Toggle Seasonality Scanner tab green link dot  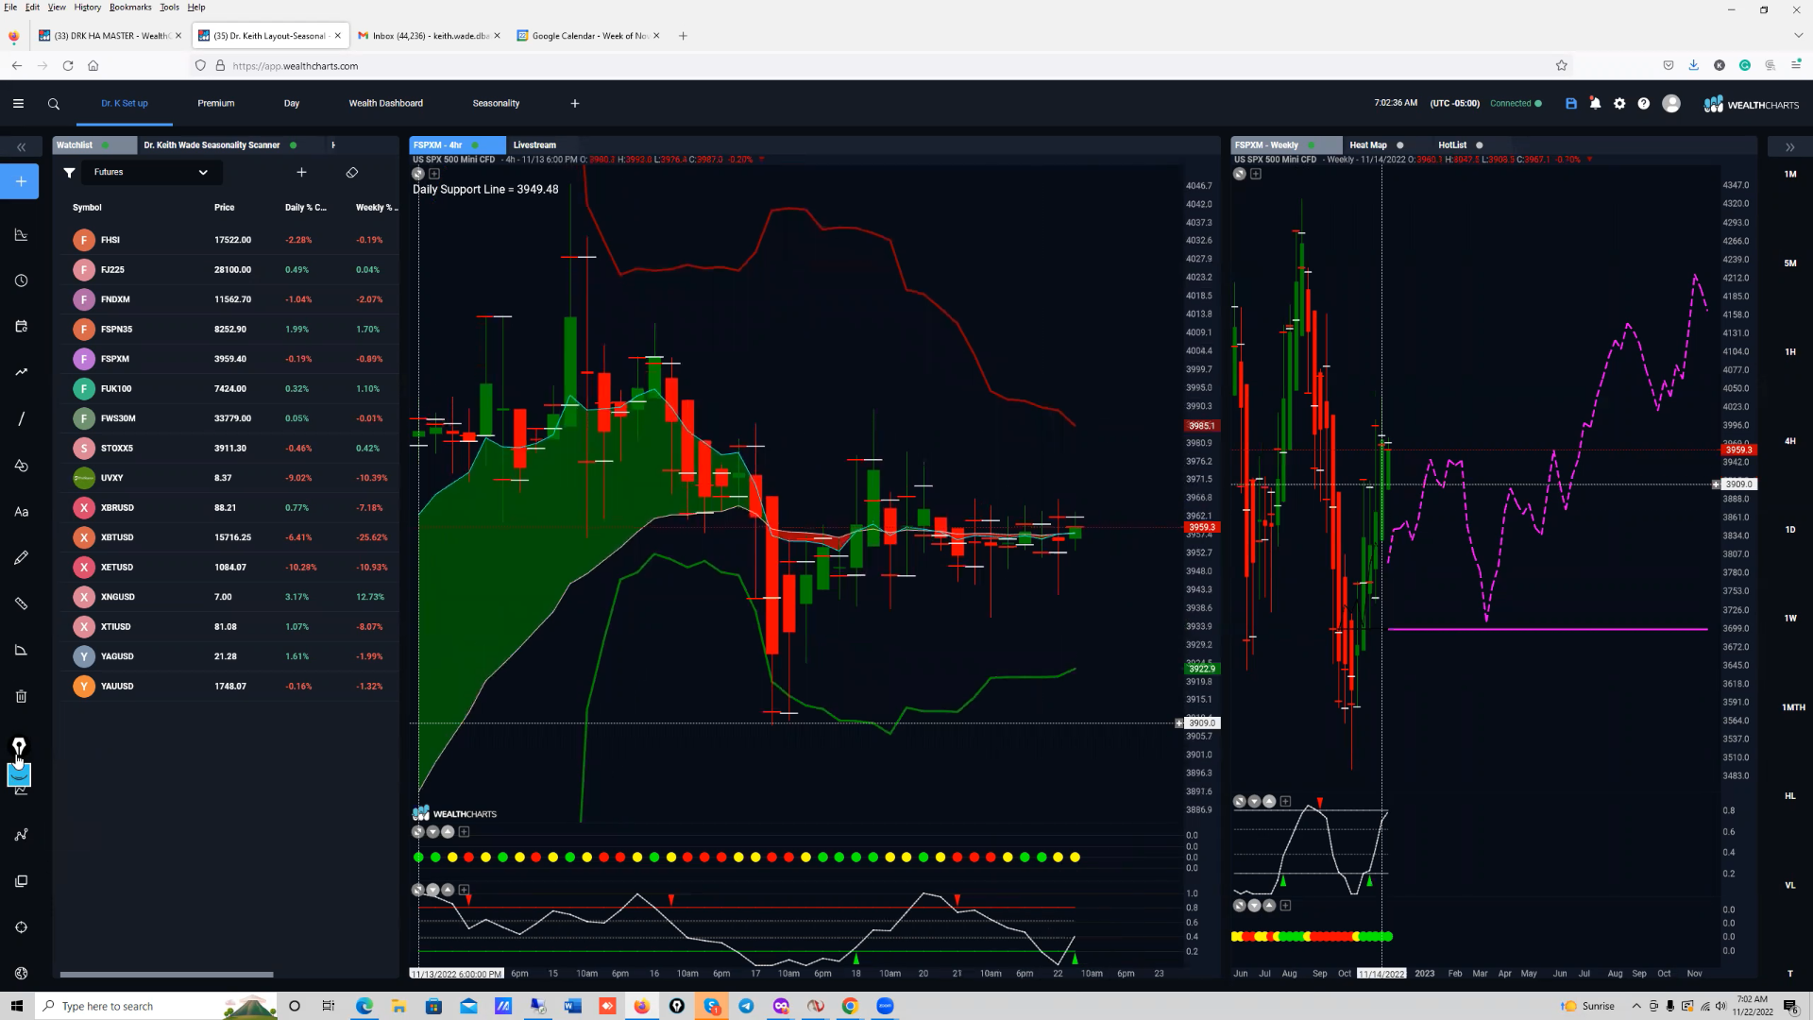click(294, 145)
